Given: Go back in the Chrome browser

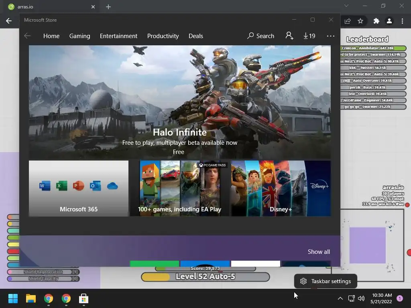Looking at the screenshot, I should (x=9, y=21).
